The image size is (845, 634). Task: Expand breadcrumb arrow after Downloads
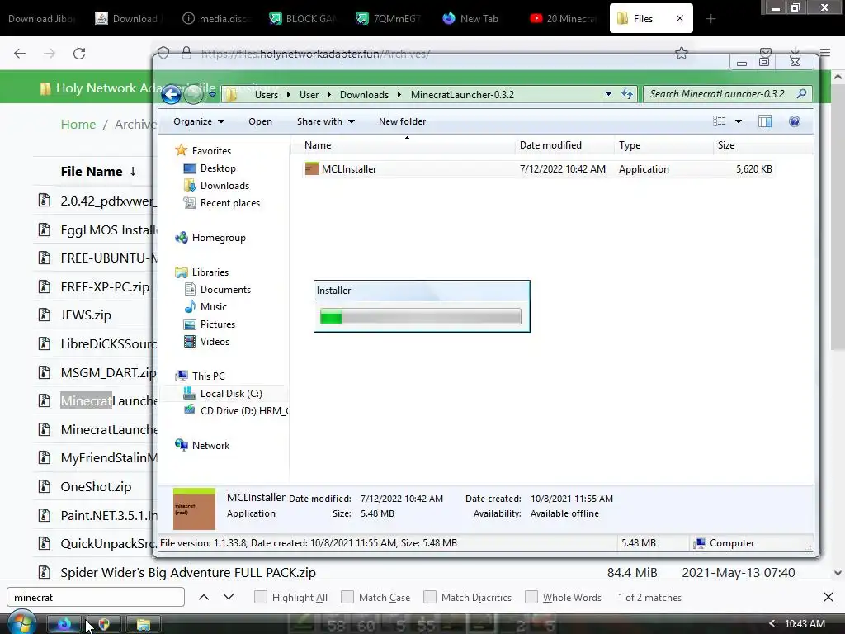(x=399, y=94)
